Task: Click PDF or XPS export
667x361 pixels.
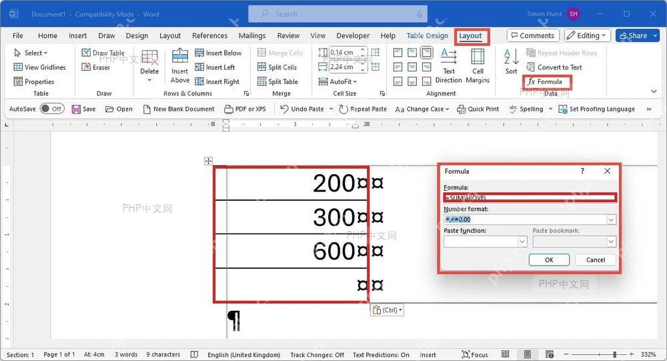Action: (245, 109)
